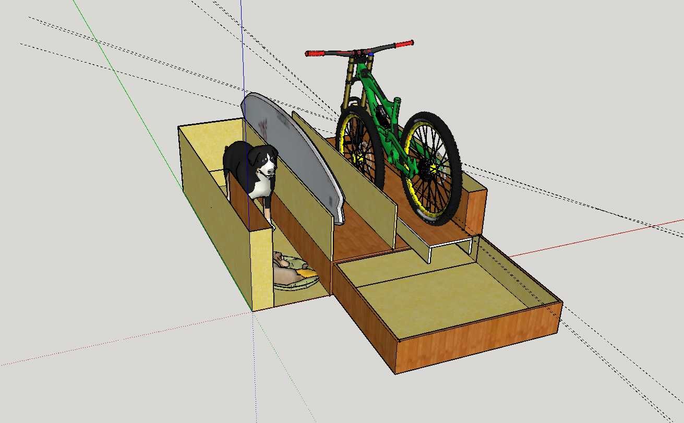Click the drawer's front wooden face

click(x=477, y=337)
